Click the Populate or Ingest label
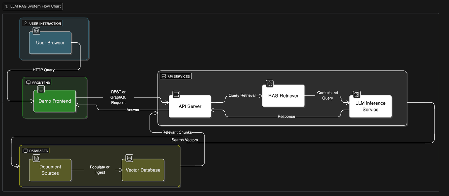This screenshot has height=196, width=449. 99,170
